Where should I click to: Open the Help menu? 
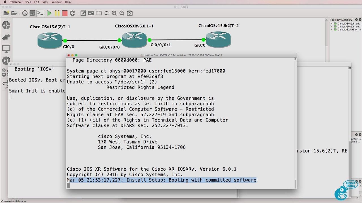pyautogui.click(x=68, y=2)
